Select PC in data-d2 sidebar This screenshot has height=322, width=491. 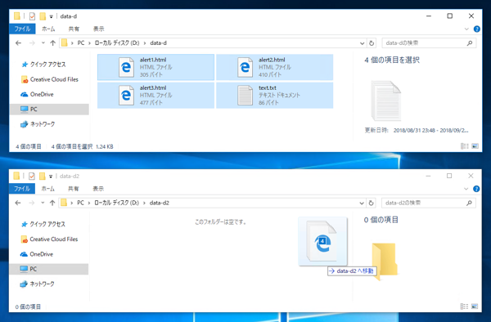tap(49, 269)
